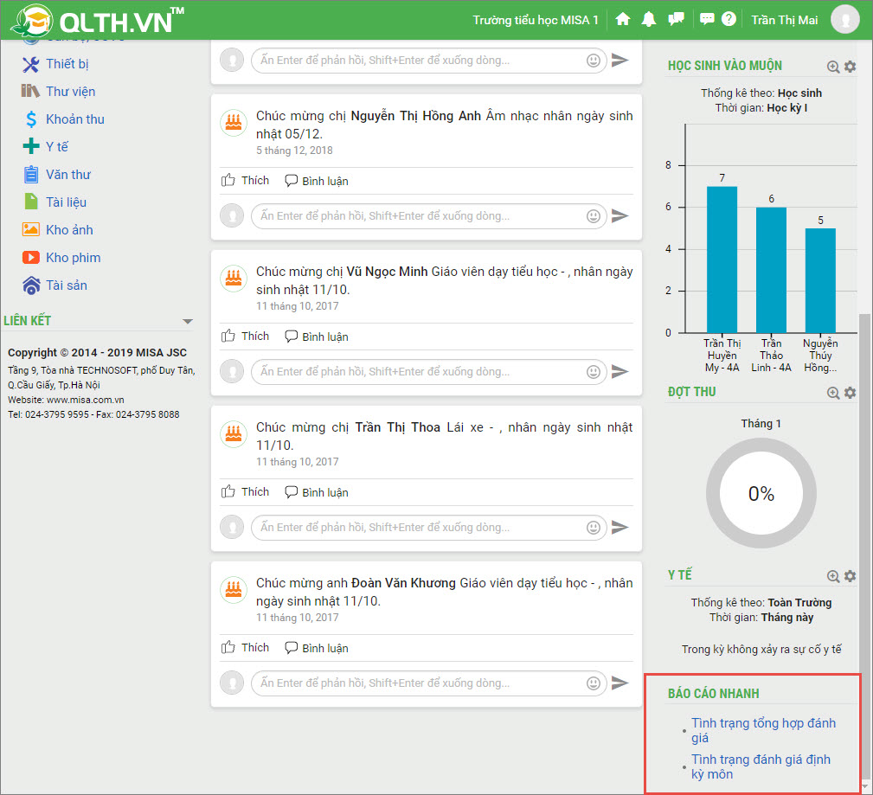The width and height of the screenshot is (873, 795).
Task: Open Thiết bị menu item
Action: [x=67, y=64]
